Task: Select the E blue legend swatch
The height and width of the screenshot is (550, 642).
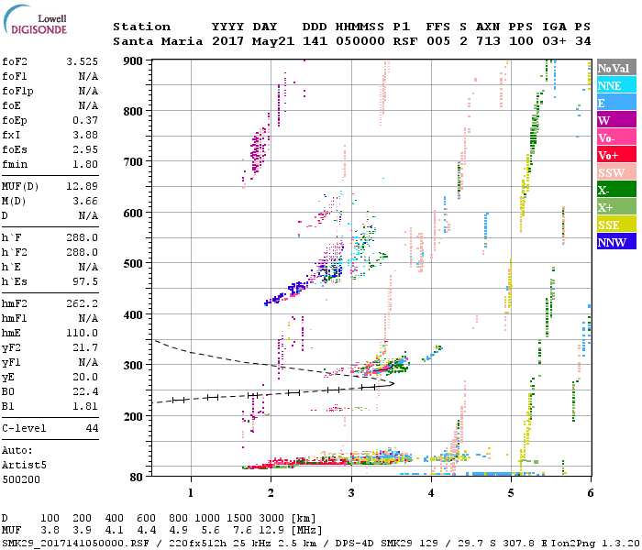Action: [616, 103]
